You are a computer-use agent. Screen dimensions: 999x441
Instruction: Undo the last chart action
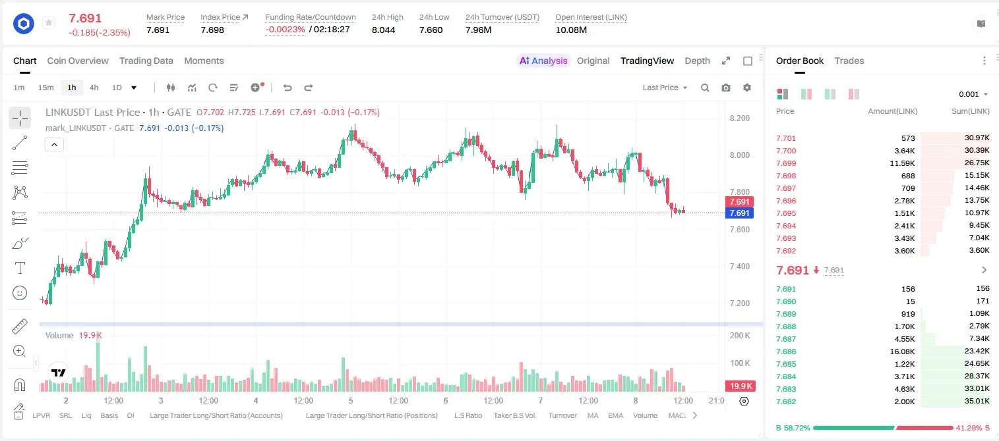(x=287, y=88)
